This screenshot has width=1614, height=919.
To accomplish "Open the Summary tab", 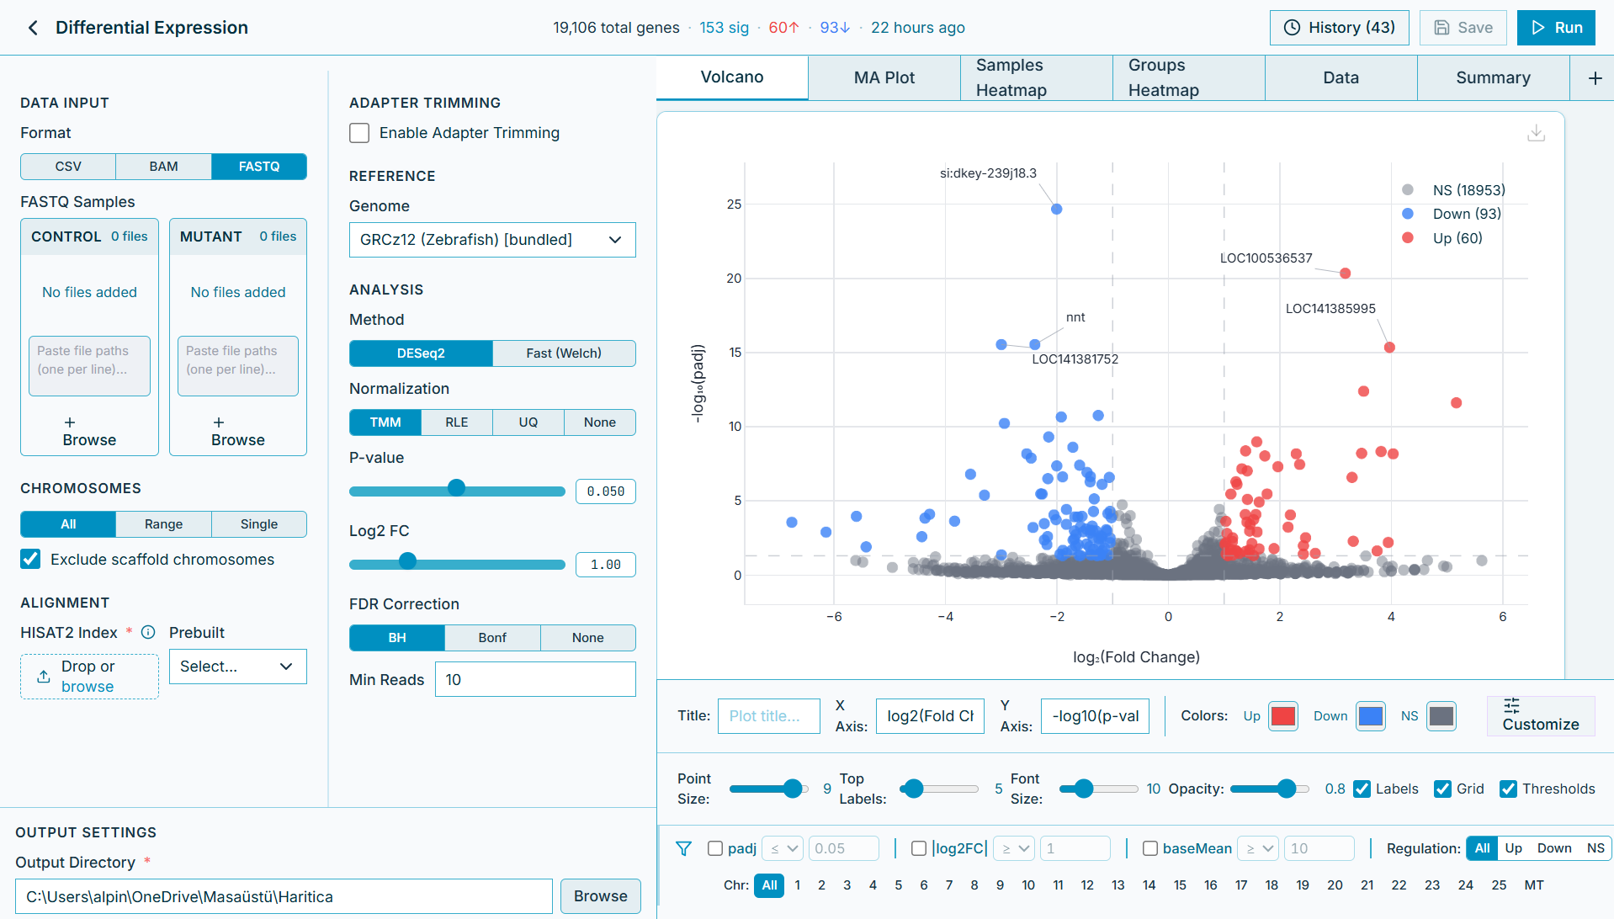I will click(x=1492, y=78).
